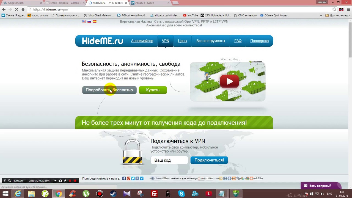
Task: Open the Все инструменты navigation item
Action: (x=211, y=41)
